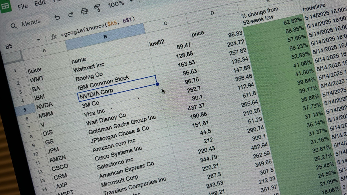Select the CRM ticker cell

coord(60,177)
